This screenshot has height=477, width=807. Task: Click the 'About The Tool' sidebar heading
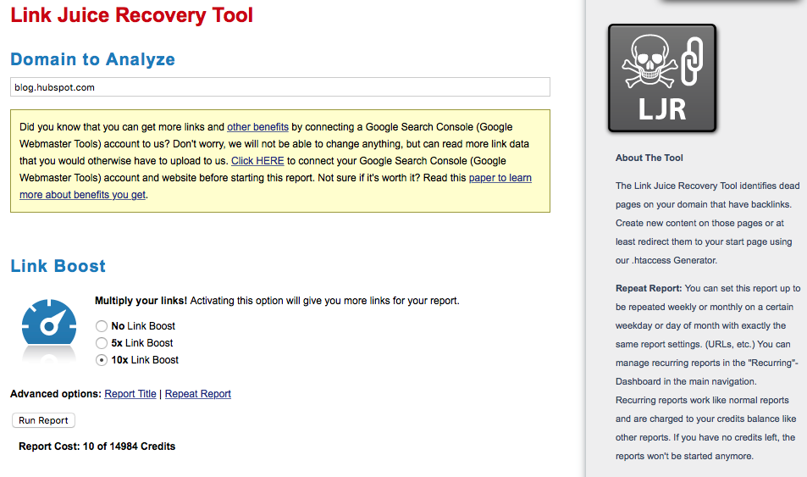(649, 158)
